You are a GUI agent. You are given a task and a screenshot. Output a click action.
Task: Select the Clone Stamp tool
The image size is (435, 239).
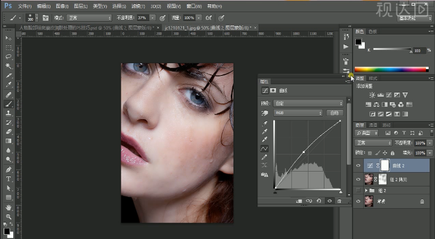point(9,113)
